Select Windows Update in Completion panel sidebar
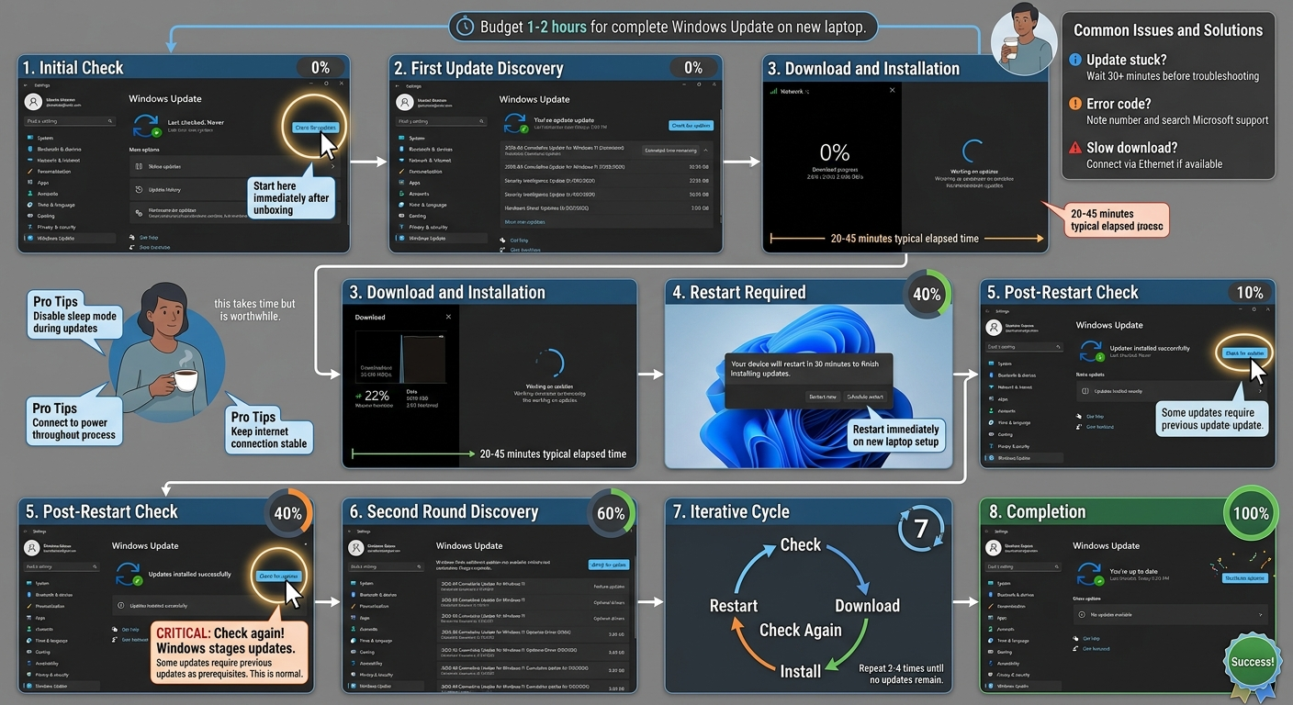Viewport: 1293px width, 705px height. coord(1023,686)
